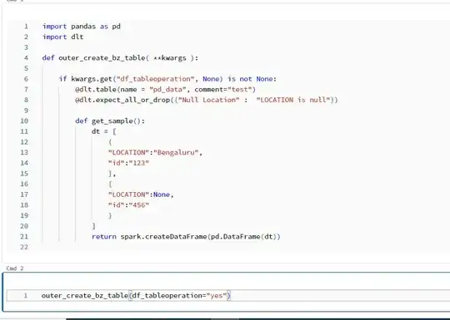Click the kwargs.get "df_tableoperation" if statement
This screenshot has width=450, height=320.
pyautogui.click(x=167, y=79)
